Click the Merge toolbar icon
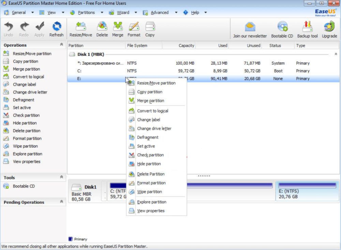 click(x=118, y=27)
